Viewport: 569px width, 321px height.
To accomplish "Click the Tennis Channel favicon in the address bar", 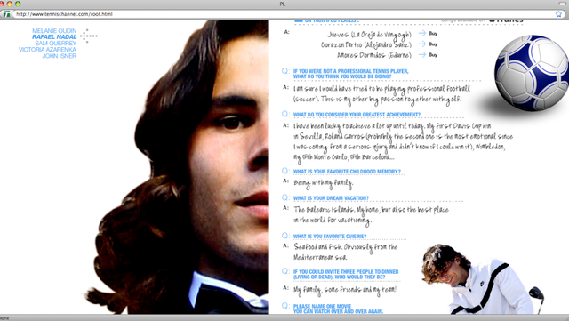I will click(6, 14).
